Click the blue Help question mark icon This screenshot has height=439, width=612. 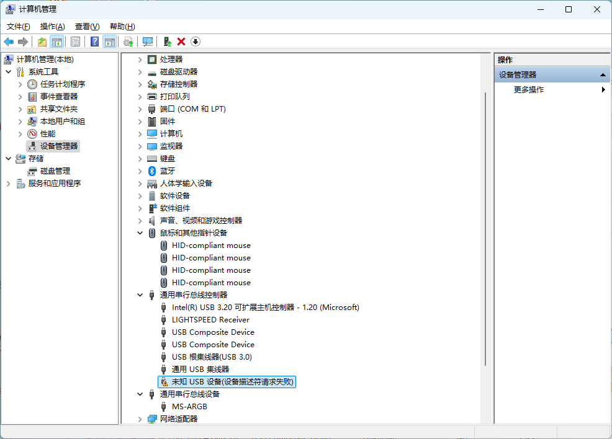pyautogui.click(x=95, y=42)
